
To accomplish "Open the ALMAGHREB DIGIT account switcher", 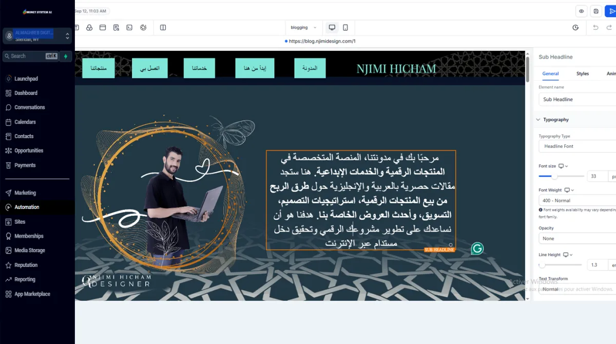I will coord(37,35).
